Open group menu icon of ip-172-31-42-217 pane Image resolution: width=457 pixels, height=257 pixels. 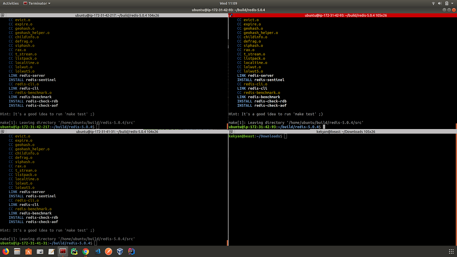click(x=2, y=15)
